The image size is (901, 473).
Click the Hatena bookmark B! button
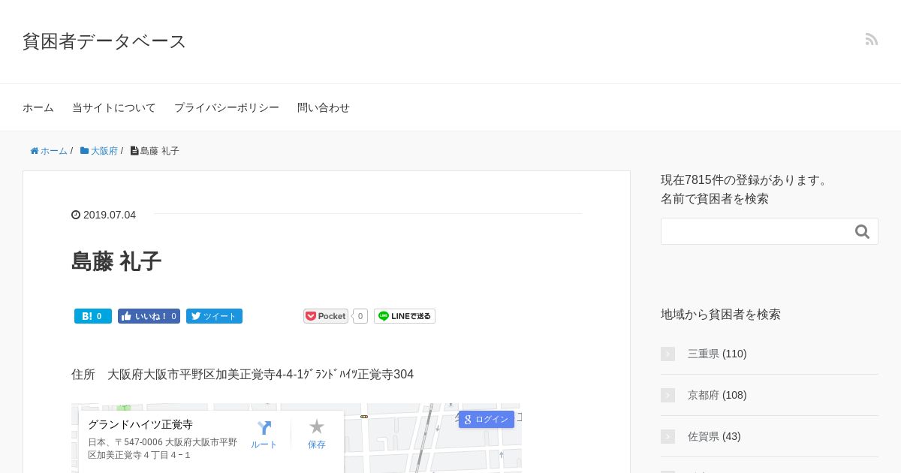(93, 316)
